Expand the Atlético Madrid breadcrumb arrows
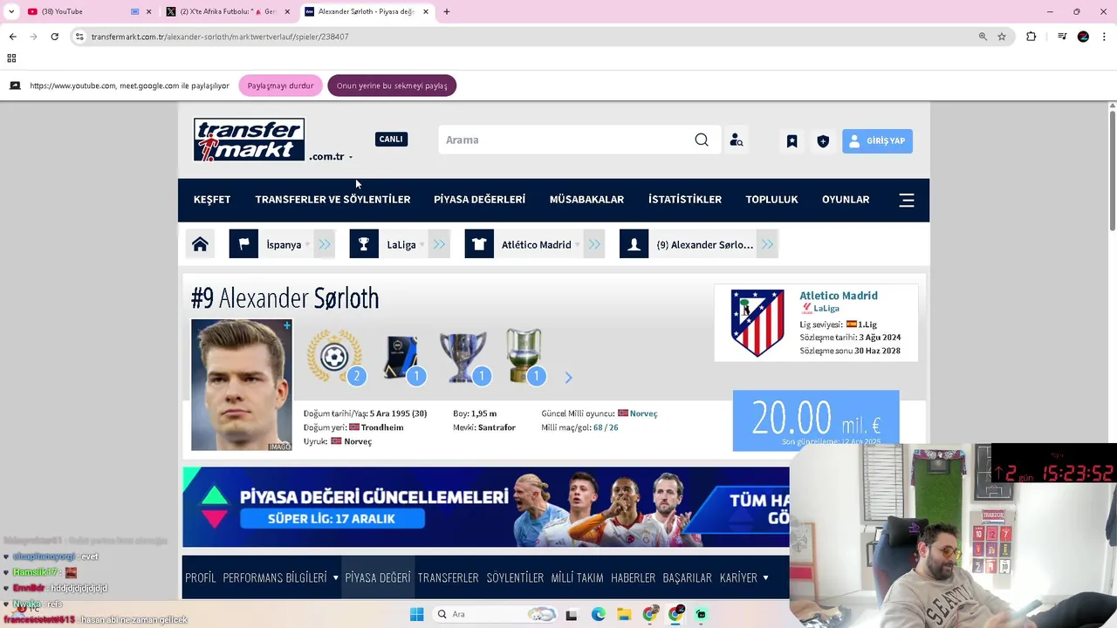 point(594,244)
